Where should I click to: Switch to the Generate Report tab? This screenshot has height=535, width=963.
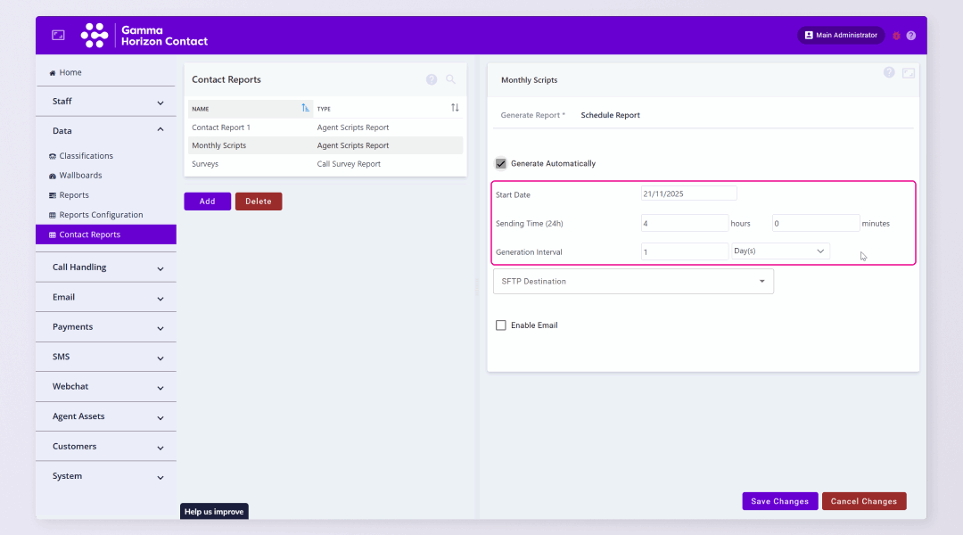click(532, 115)
